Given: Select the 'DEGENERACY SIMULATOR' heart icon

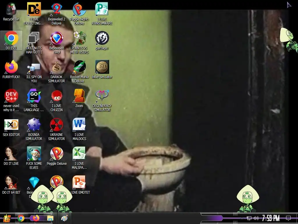Looking at the screenshot, I should pyautogui.click(x=102, y=100).
